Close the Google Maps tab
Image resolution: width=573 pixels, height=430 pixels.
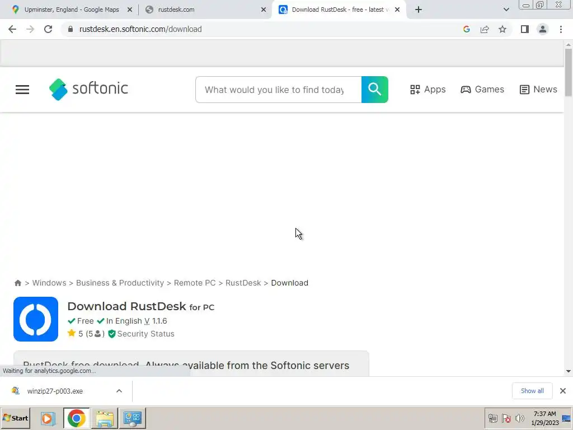point(130,10)
